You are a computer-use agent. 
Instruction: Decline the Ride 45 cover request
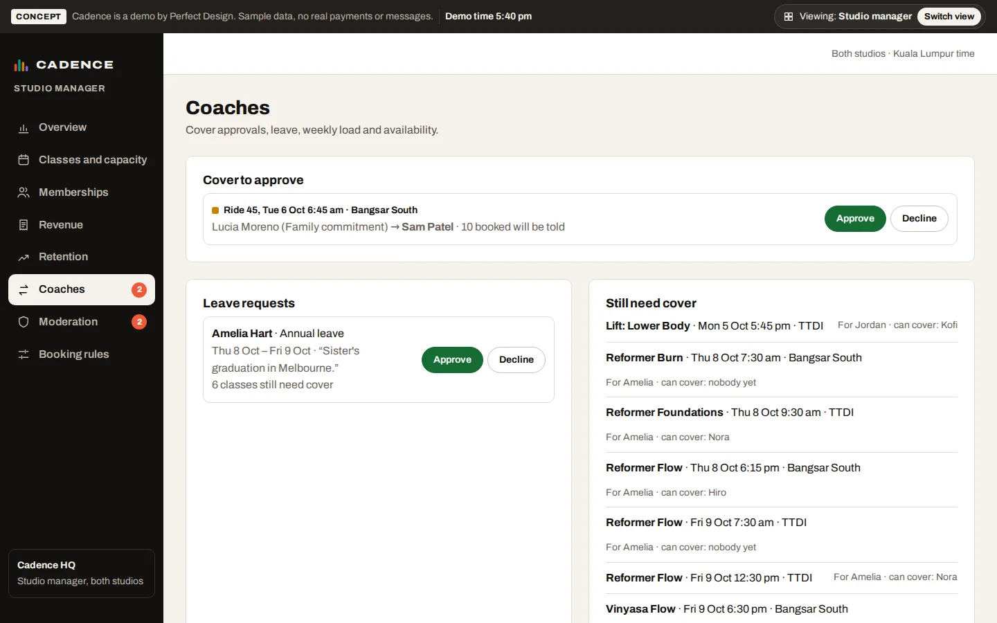point(919,219)
